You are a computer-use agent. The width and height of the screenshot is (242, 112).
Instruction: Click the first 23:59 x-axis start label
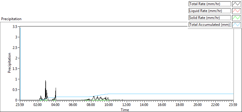(x=20, y=105)
